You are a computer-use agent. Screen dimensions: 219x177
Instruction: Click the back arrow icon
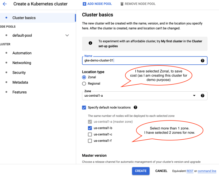click(5, 4)
